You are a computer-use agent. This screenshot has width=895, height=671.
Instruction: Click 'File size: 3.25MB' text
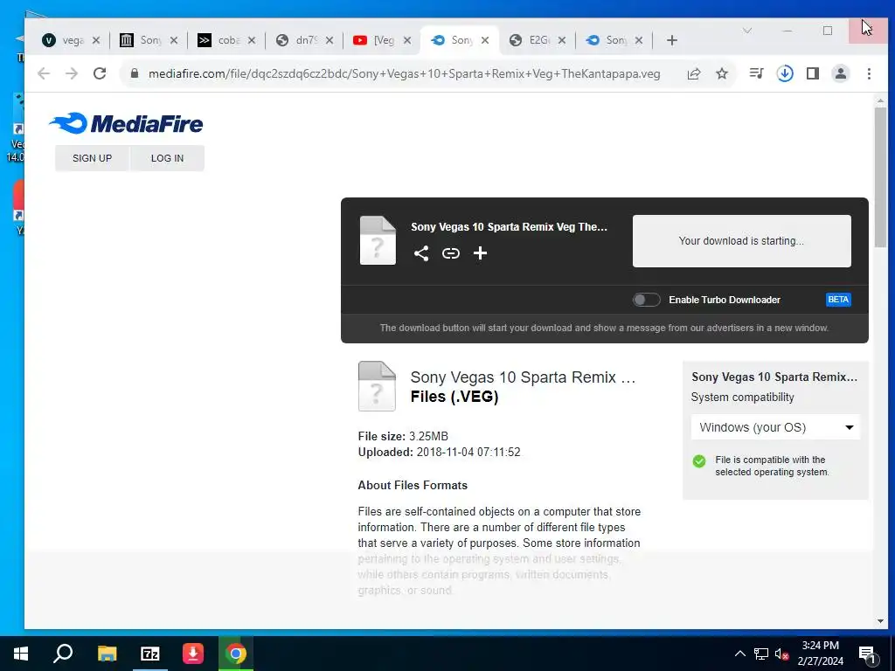(x=403, y=437)
